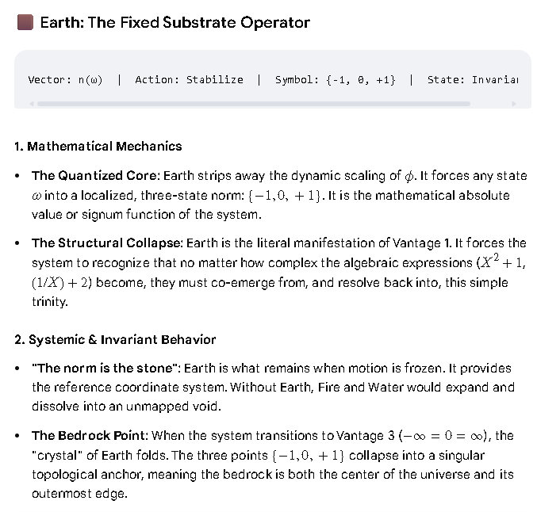
Task: Click the phi symbol after "dynamic scaling of"
Action: pyautogui.click(x=409, y=176)
